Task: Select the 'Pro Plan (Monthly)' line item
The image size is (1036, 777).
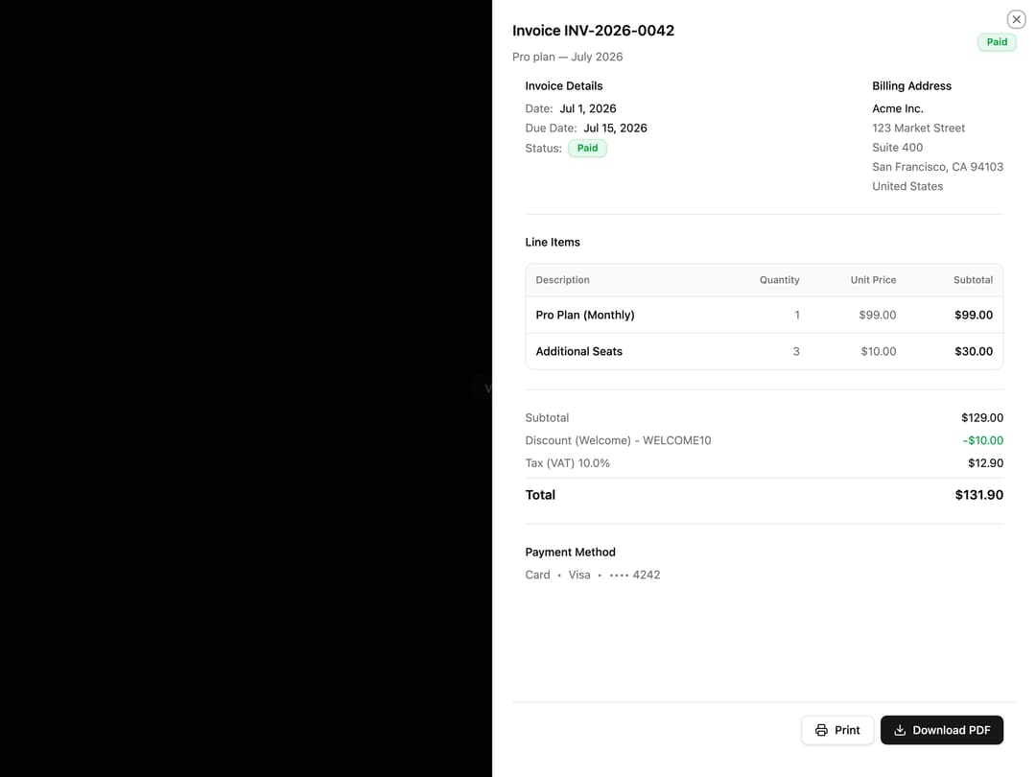Action: click(x=585, y=316)
